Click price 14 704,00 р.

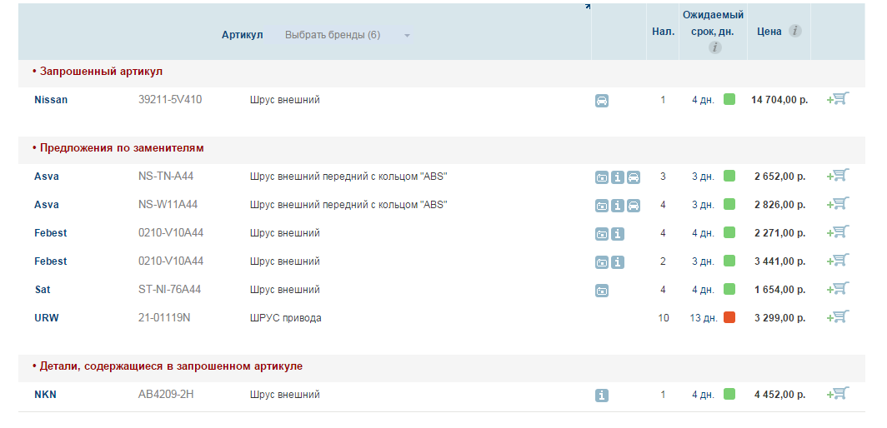[779, 100]
